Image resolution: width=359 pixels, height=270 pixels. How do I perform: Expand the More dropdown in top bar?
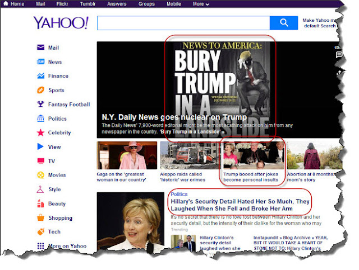click(x=201, y=4)
